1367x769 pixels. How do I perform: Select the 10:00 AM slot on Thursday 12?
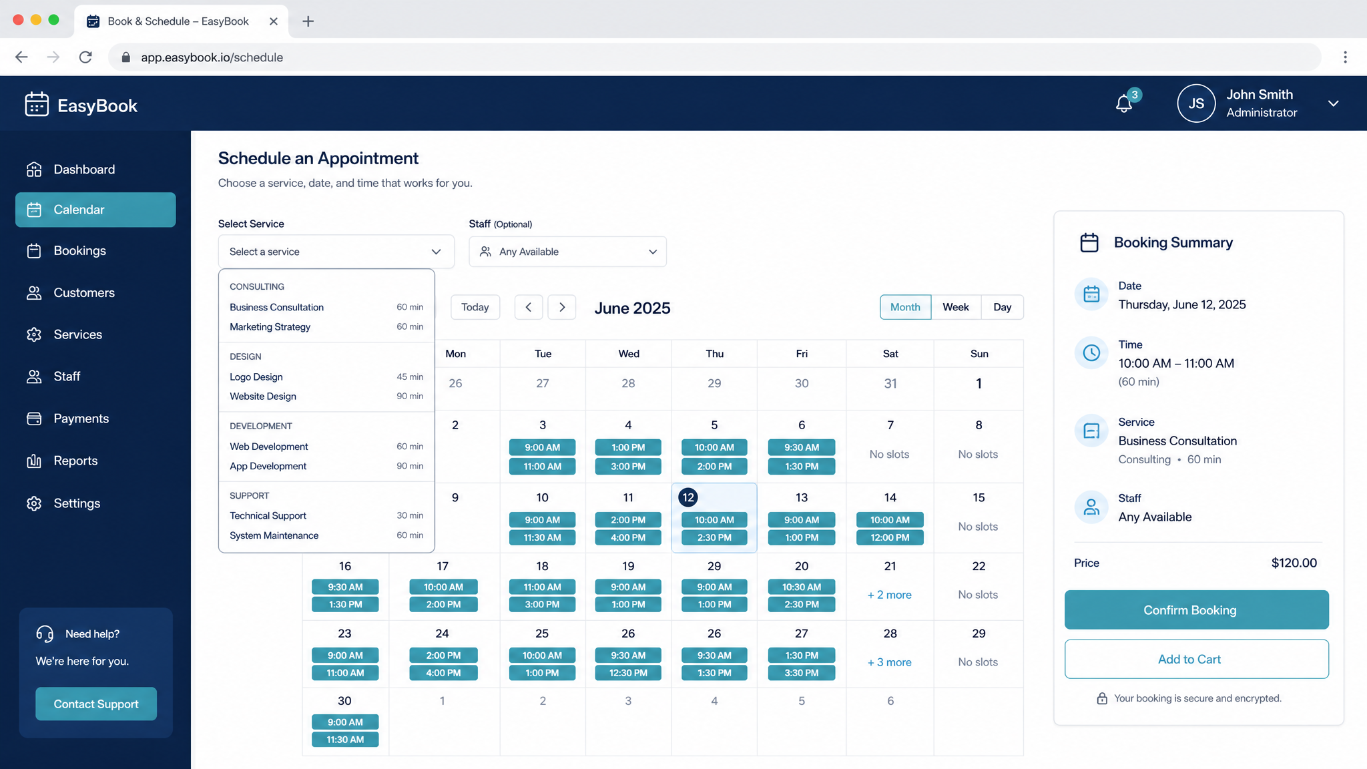714,520
